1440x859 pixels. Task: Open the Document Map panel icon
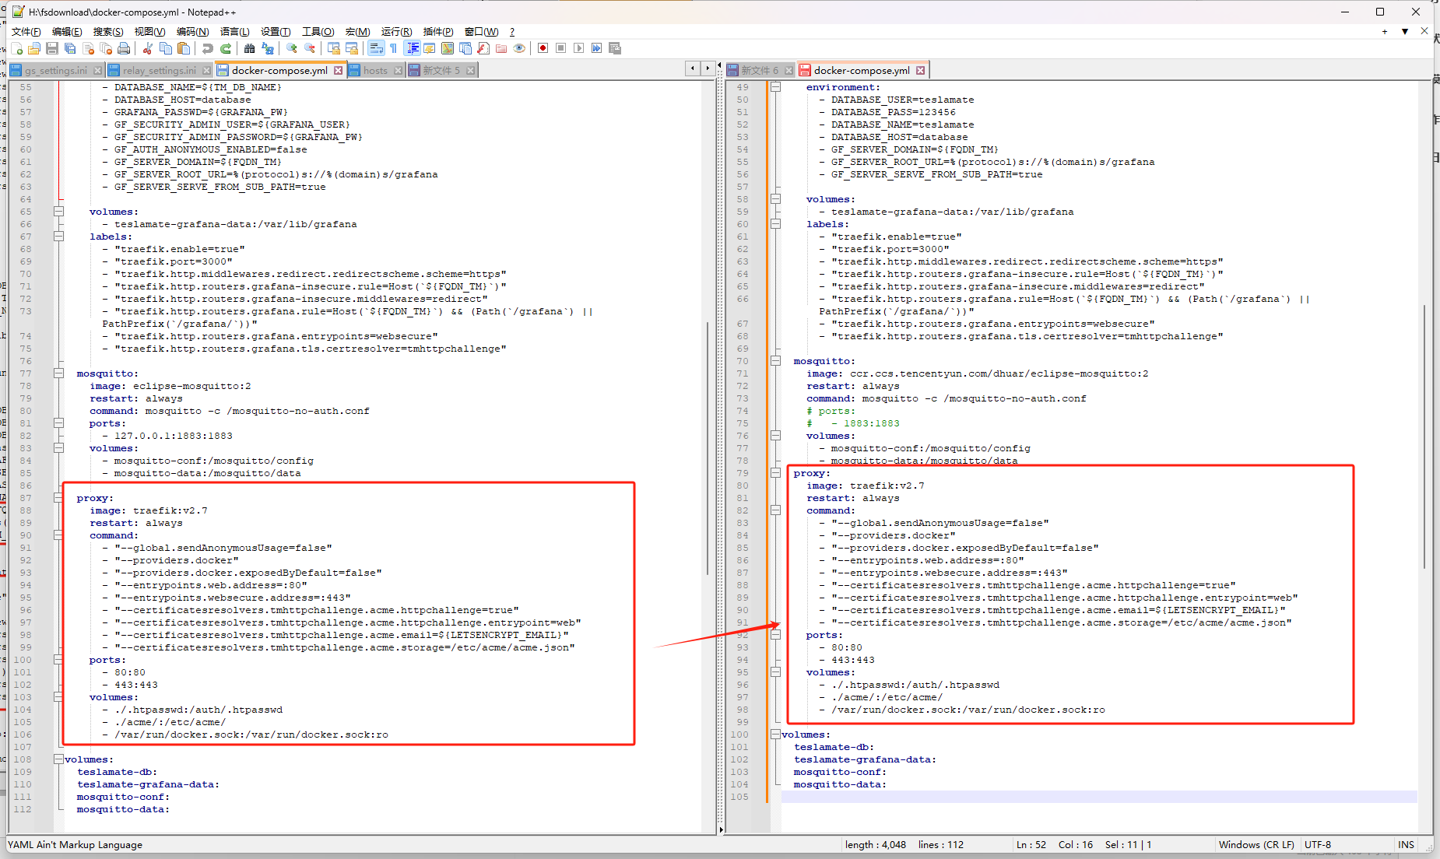448,48
